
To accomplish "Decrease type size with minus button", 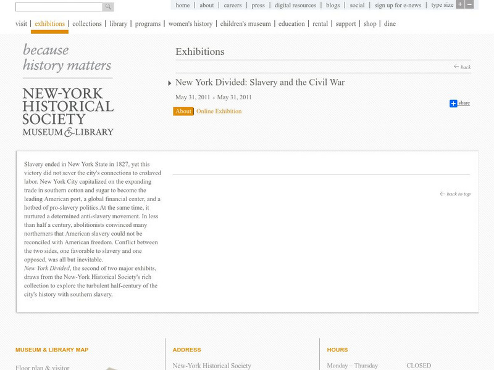I will pos(469,4).
